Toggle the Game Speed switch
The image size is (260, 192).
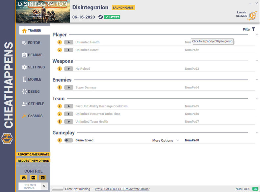click(x=69, y=140)
